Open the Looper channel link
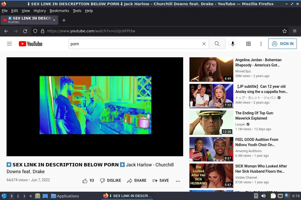The image size is (301, 200). (x=240, y=124)
